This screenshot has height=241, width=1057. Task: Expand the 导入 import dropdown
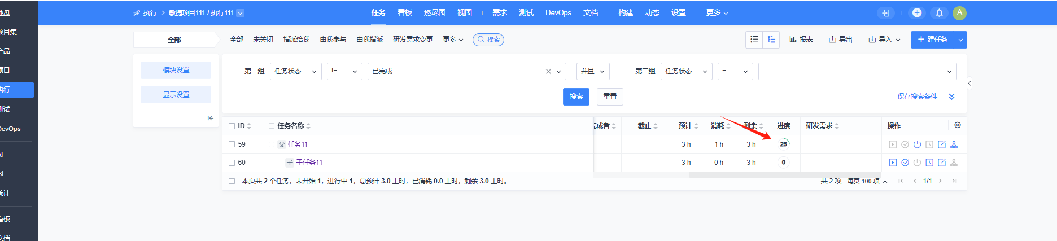[x=885, y=40]
